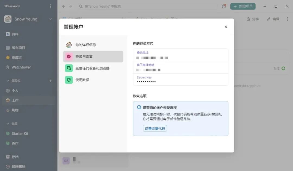Click the 设置恢复代码 button

155,129
